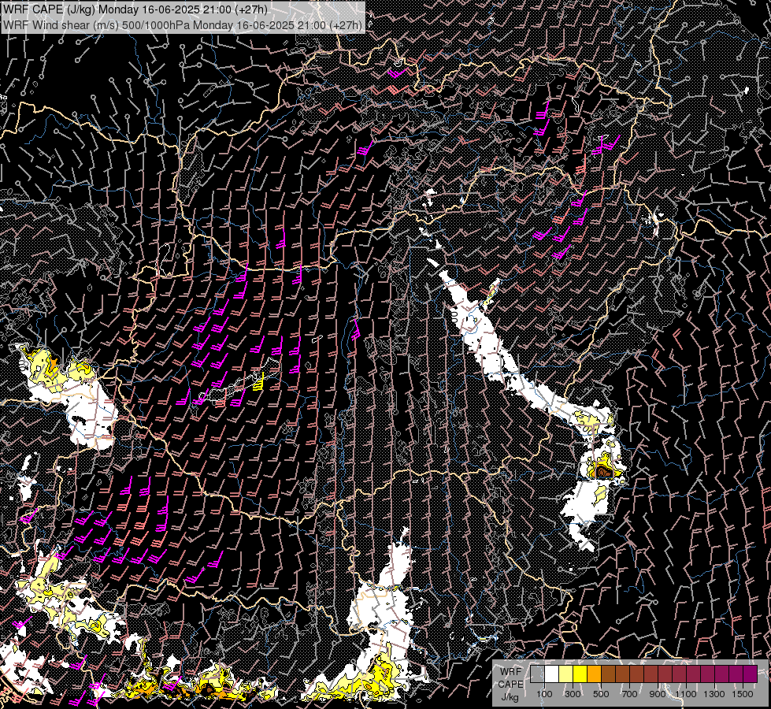
Task: Click the 500 legend tick label
Action: 601,694
